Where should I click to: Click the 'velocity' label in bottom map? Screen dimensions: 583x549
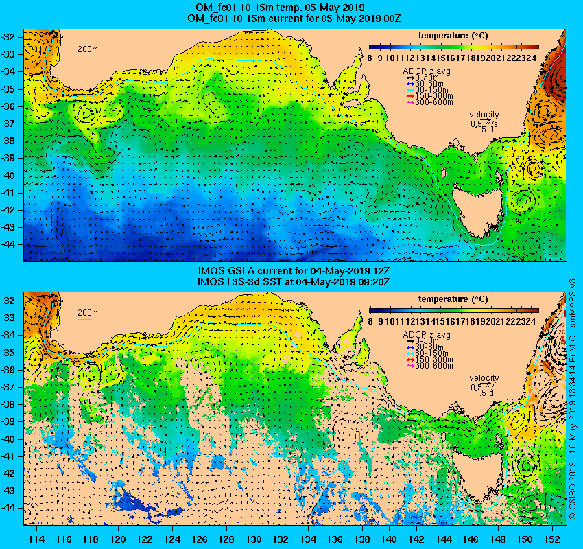484,378
